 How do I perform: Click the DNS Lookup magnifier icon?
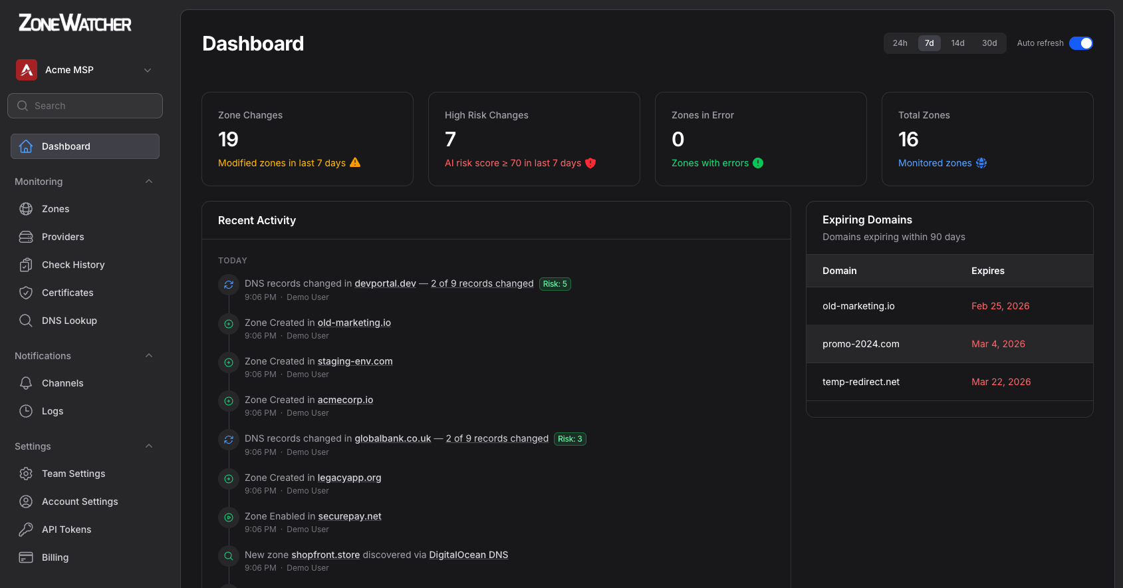coord(26,321)
